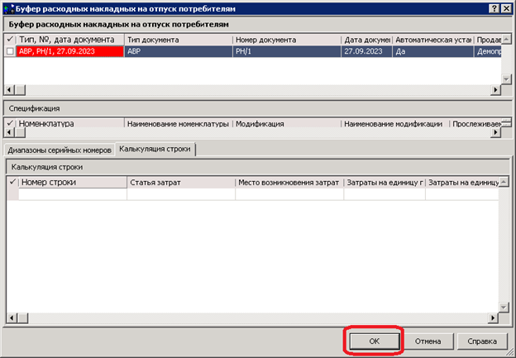516x358 pixels.
Task: Click the Статья затрат column header
Action: pos(180,182)
